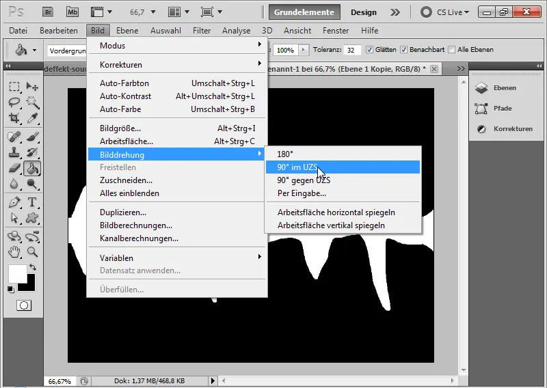Open the Korrekturen panel in the dock
547x388 pixels.
(x=504, y=129)
